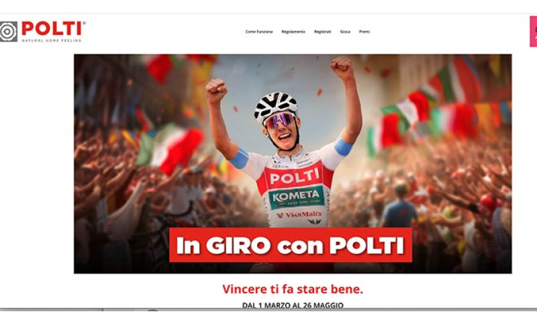Screen dimensions: 537x324
Task: Click the Vincere ti fa stare bene headline
Action: [x=293, y=289]
